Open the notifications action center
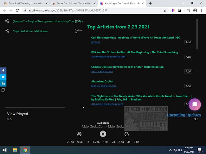Viewport: 206px width, 154px height. pyautogui.click(x=200, y=150)
